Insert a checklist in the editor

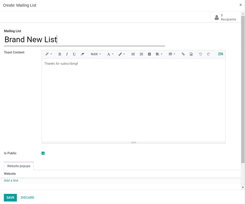(x=149, y=54)
